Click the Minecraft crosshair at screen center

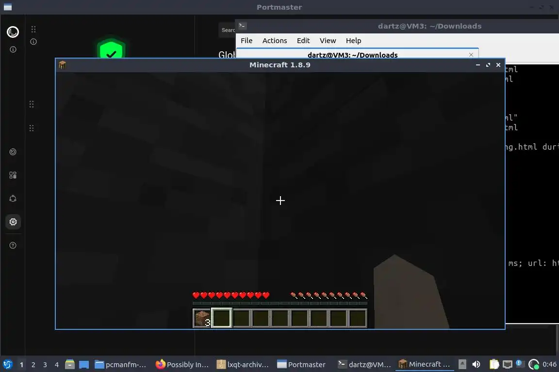tap(280, 201)
